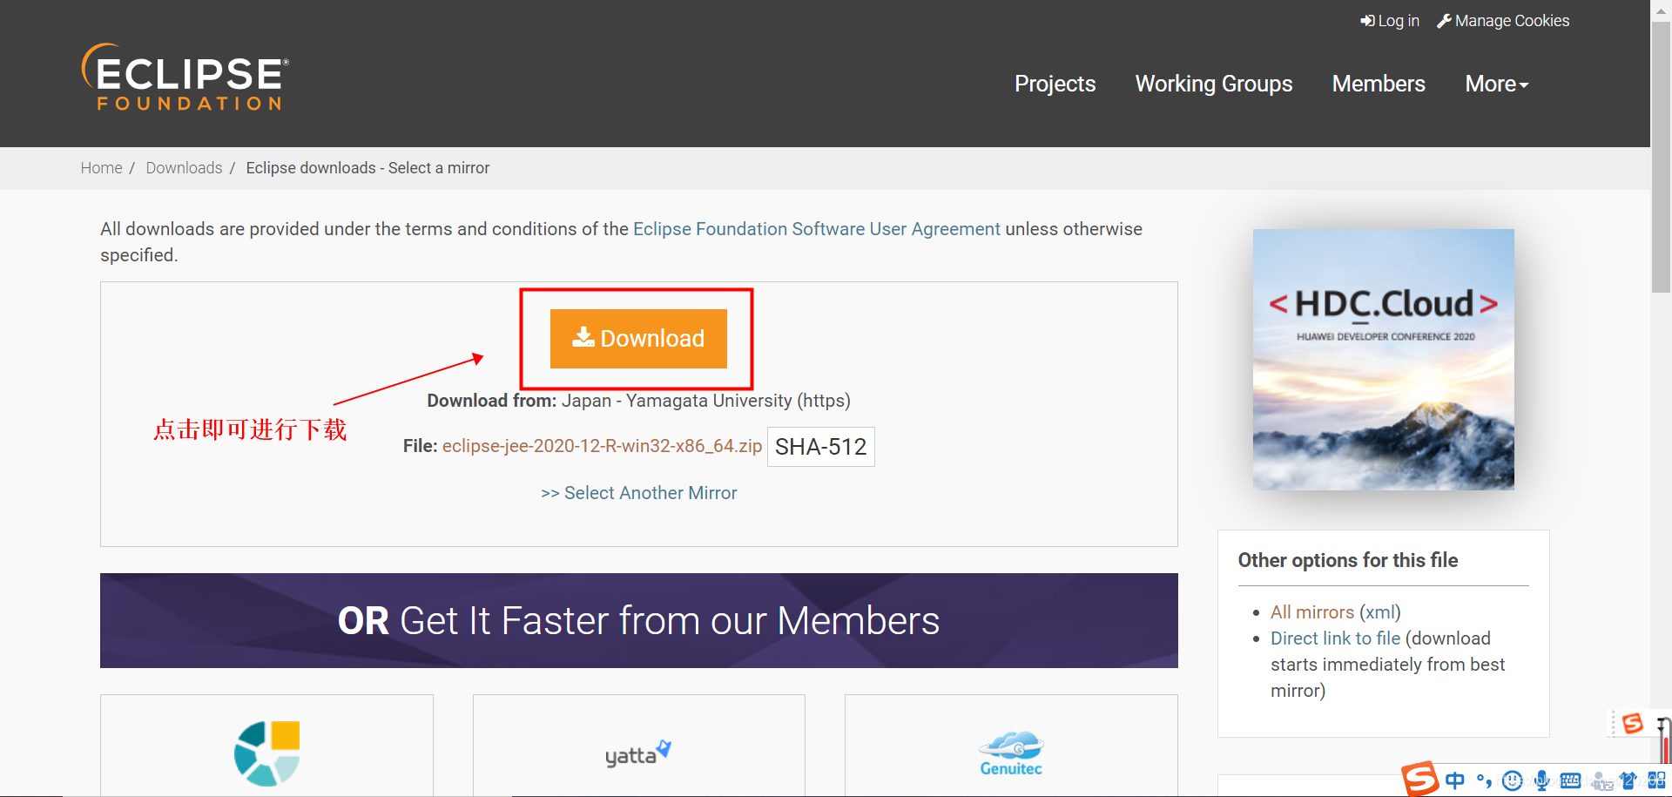Click Sogou voice input microphone icon

click(x=1541, y=780)
